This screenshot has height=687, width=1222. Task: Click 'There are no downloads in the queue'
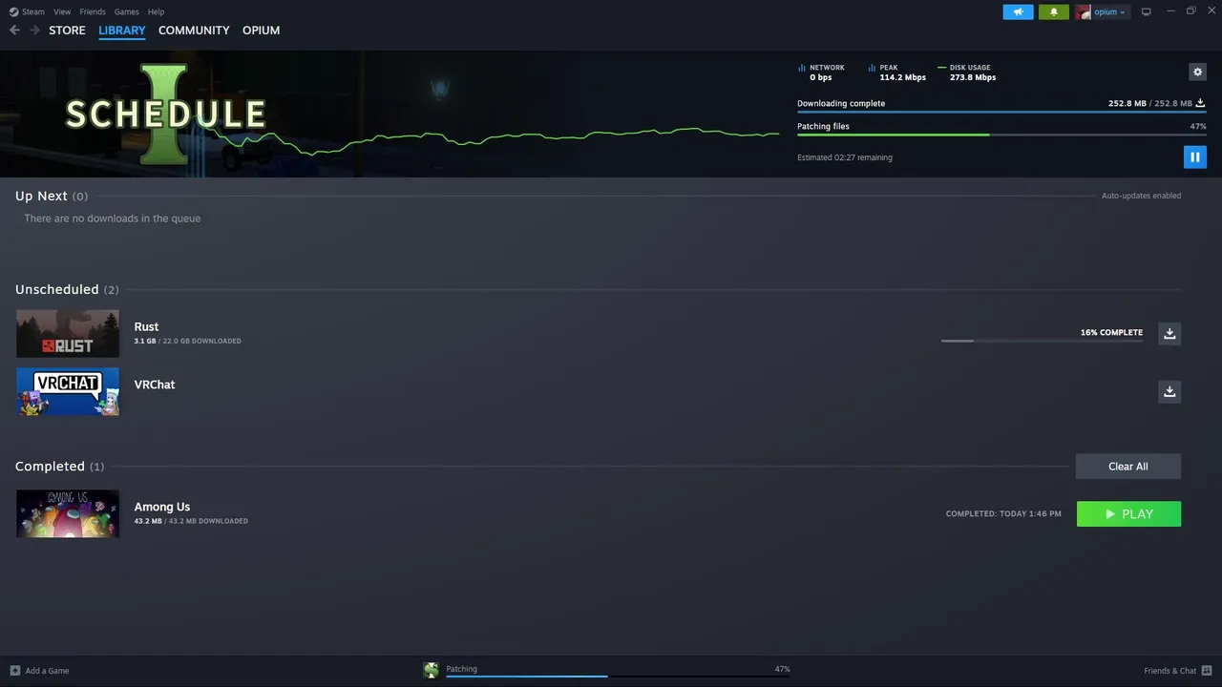point(113,219)
